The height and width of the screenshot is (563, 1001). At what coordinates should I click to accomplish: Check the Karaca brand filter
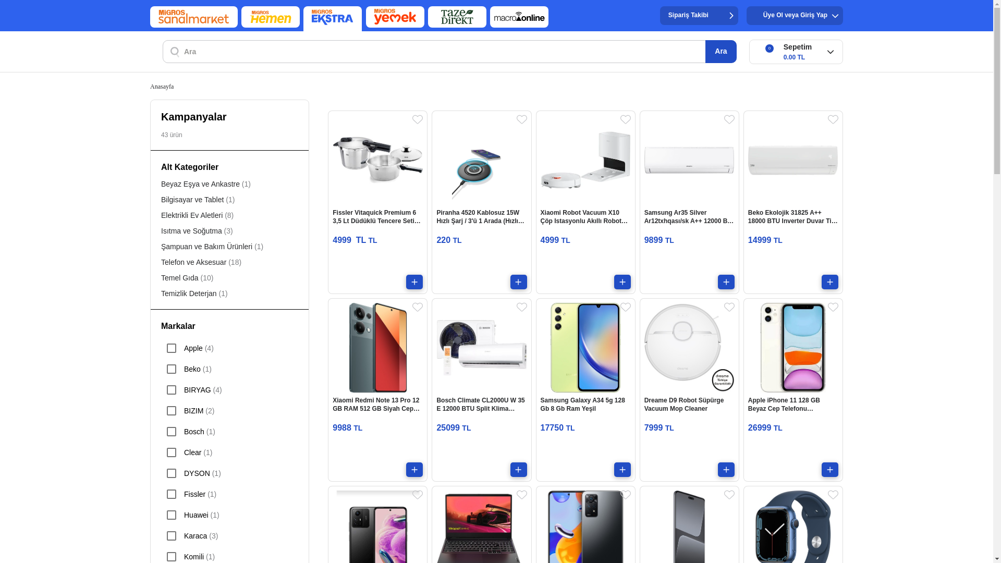coord(172,536)
